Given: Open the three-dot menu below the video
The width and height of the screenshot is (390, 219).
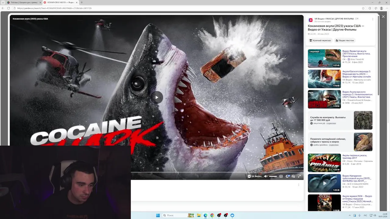Looking at the screenshot, I should tap(299, 185).
